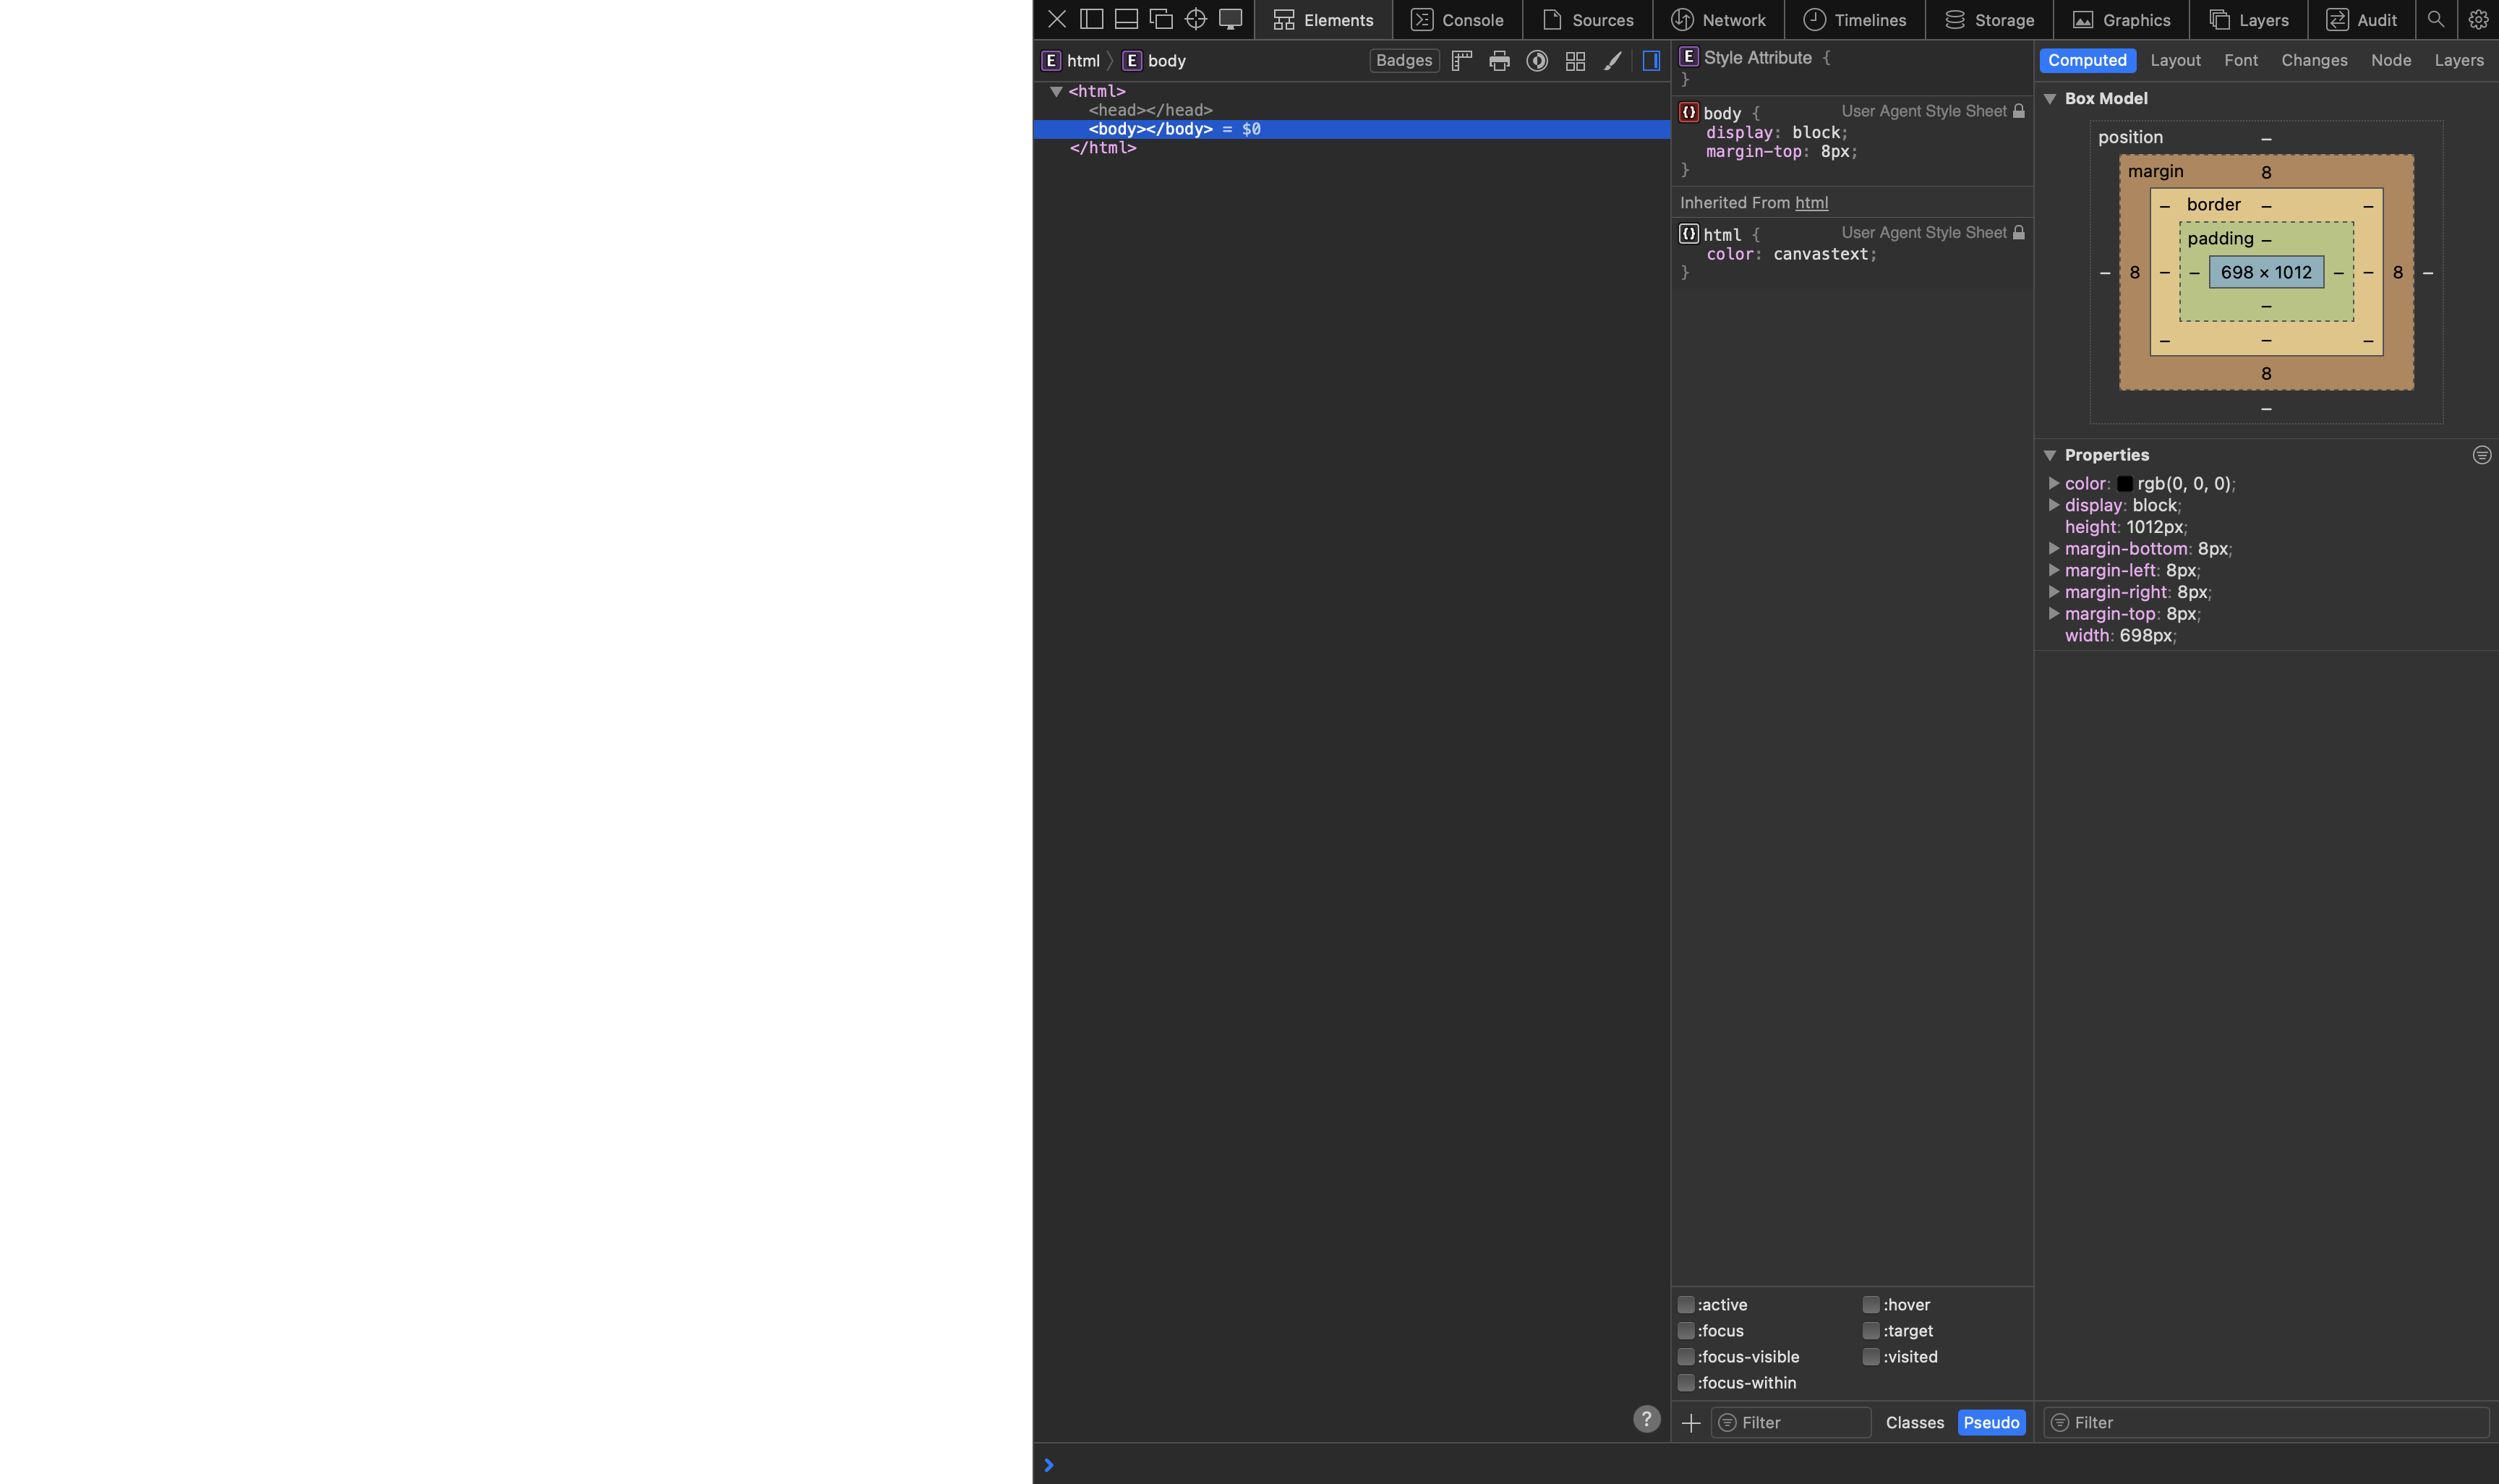Activate the element selection inspect tool
Viewport: 2499px width, 1484px height.
[1195, 19]
